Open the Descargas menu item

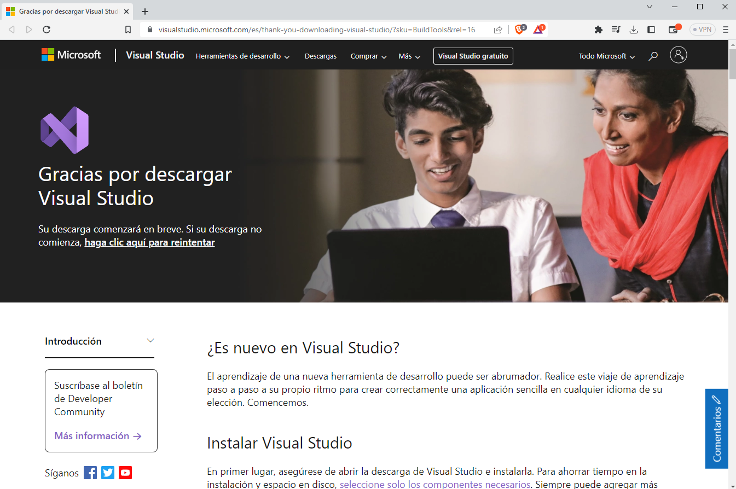pyautogui.click(x=321, y=56)
